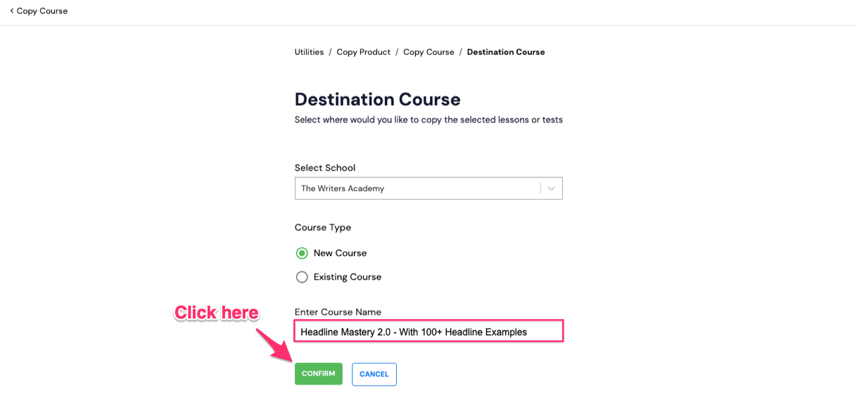Expand the Select School chevron arrow

[x=552, y=188]
